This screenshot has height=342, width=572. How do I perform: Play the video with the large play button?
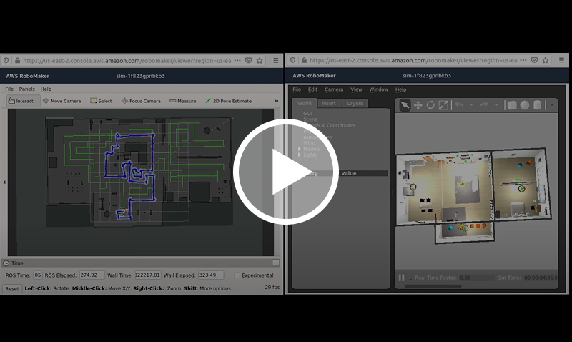285,172
